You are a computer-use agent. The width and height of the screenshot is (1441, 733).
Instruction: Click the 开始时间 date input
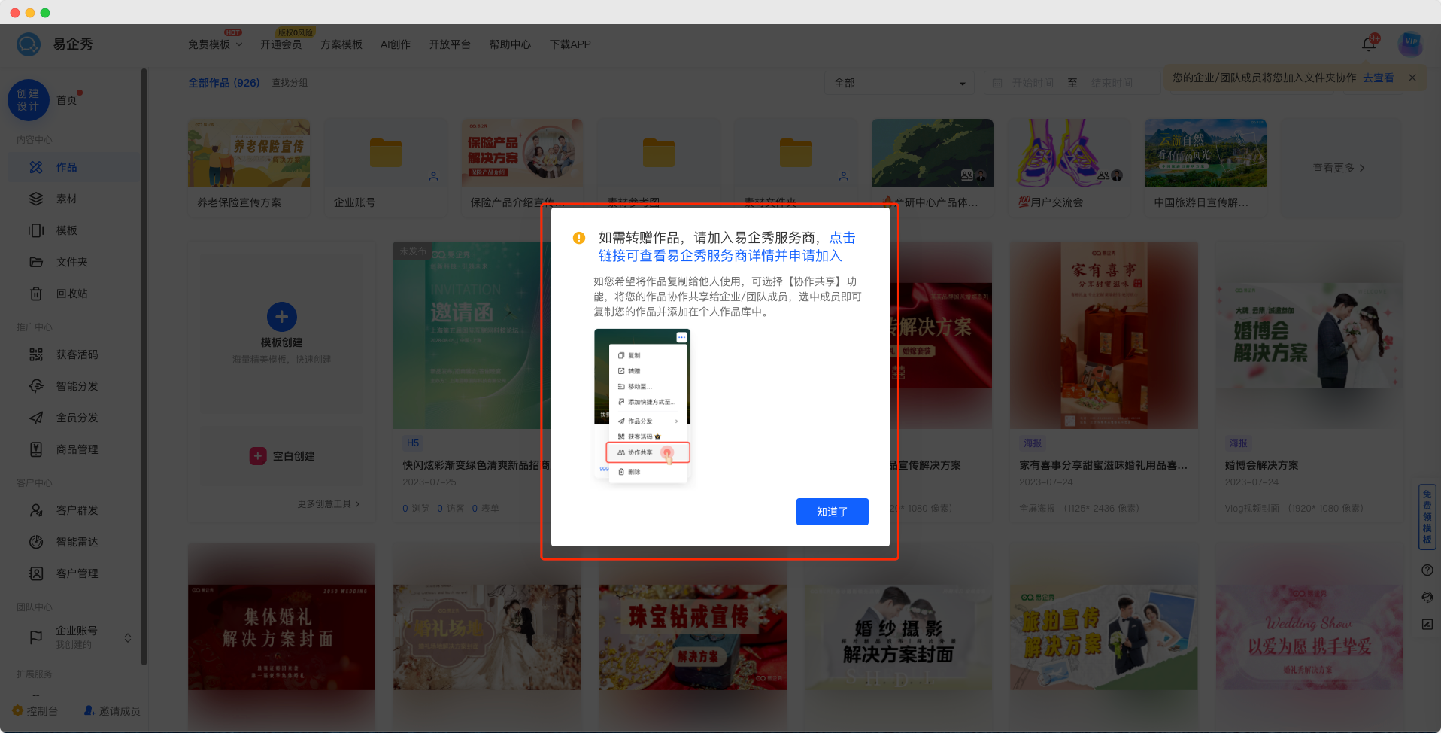point(1032,83)
